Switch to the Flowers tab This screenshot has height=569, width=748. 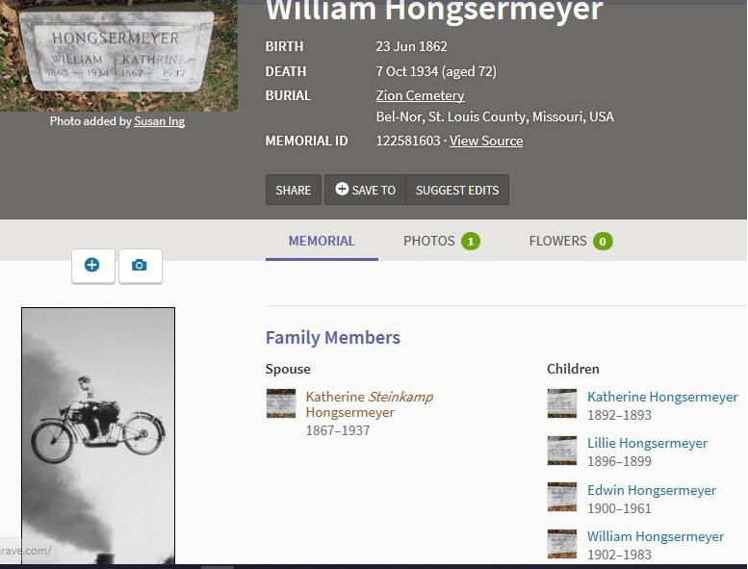(x=571, y=241)
